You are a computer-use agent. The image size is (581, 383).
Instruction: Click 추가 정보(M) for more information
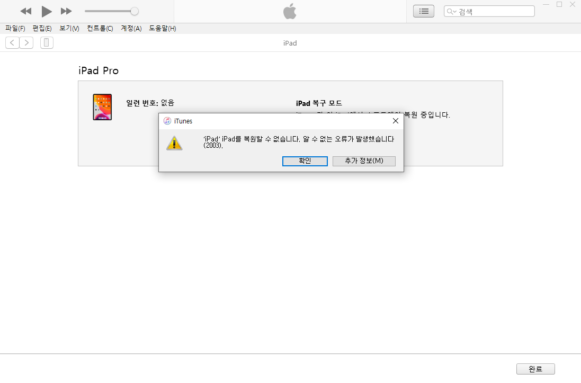pyautogui.click(x=364, y=161)
